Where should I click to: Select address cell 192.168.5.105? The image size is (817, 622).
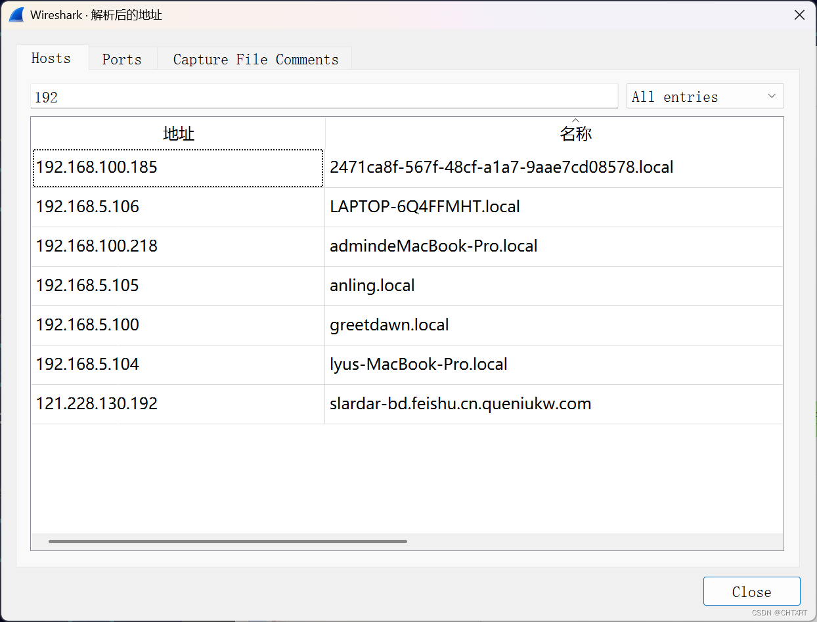[178, 286]
